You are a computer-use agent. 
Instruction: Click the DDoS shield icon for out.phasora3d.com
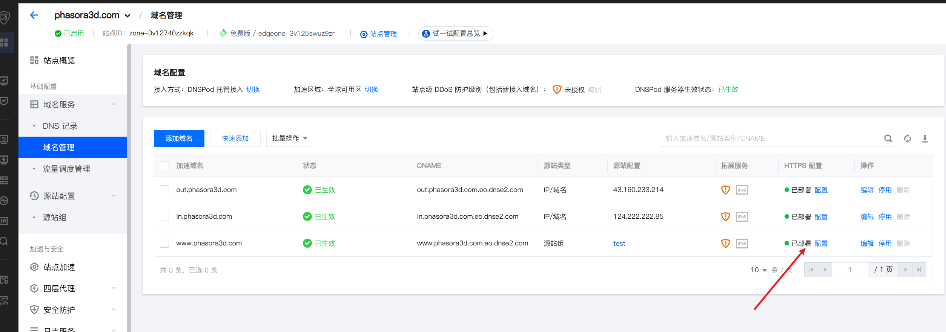pyautogui.click(x=725, y=190)
